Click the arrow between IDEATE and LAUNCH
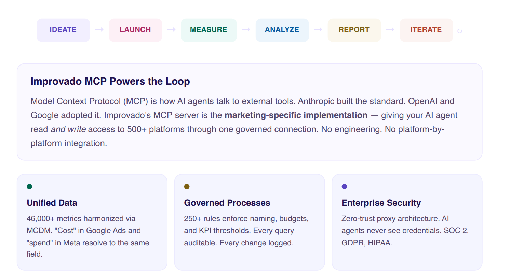 pyautogui.click(x=99, y=30)
